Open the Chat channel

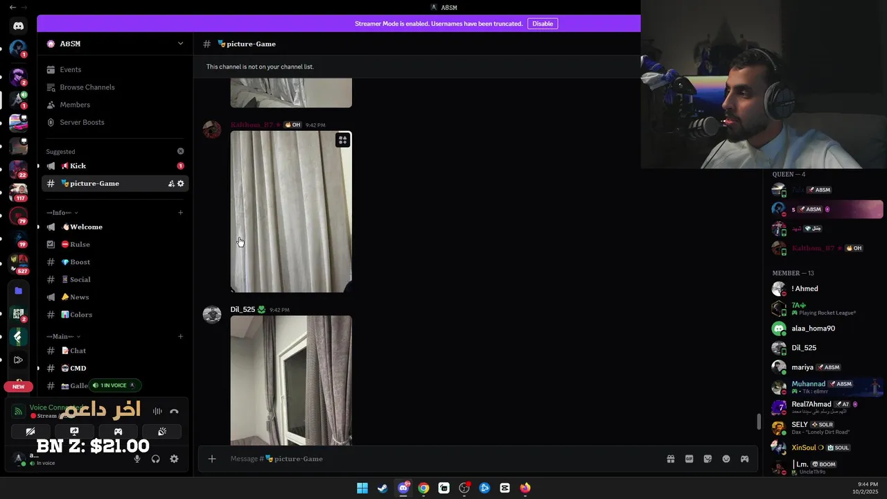tap(115, 351)
